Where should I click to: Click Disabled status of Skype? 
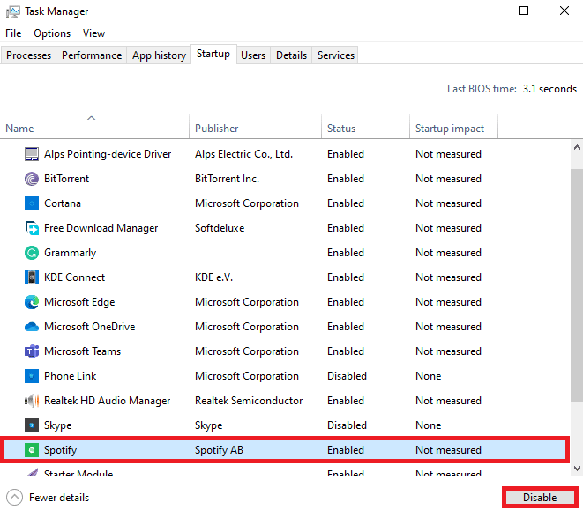pos(347,425)
